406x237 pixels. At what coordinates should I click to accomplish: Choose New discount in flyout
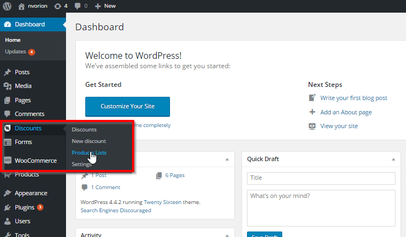tap(89, 141)
